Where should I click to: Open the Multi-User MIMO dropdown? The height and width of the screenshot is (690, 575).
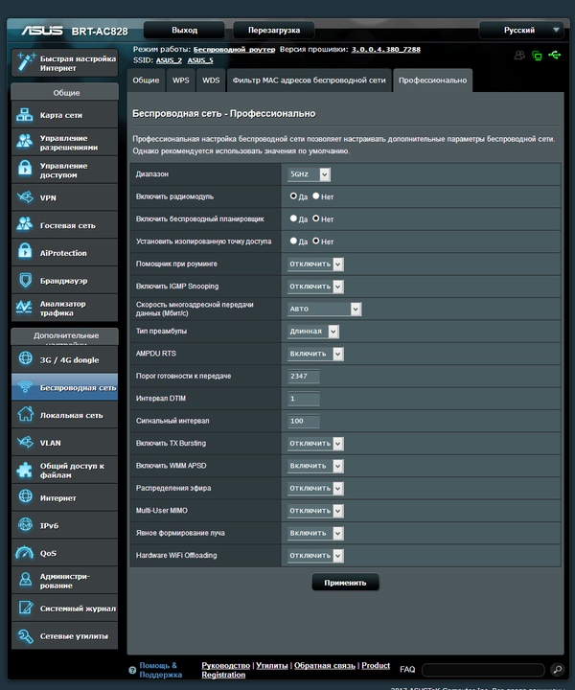point(315,511)
